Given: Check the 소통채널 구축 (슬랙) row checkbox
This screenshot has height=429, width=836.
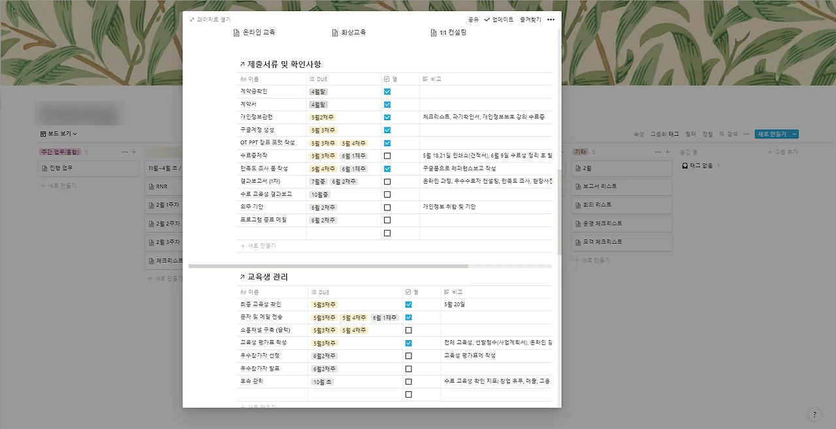Looking at the screenshot, I should pyautogui.click(x=409, y=330).
